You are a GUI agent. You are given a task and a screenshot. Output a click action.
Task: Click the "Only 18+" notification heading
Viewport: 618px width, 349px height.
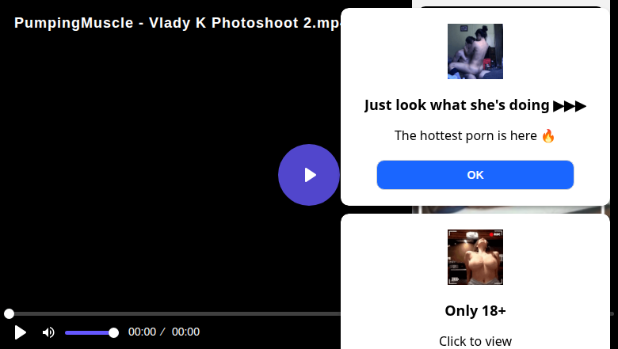475,311
